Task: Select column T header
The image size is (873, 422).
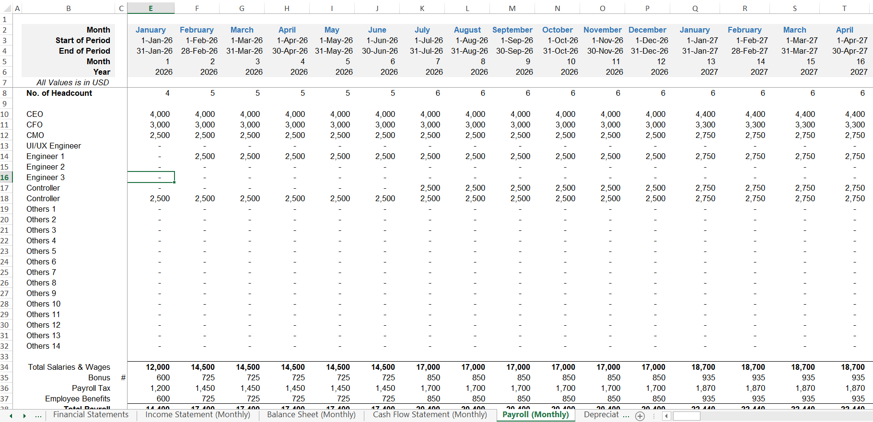Action: (844, 8)
